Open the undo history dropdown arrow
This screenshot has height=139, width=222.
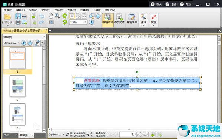click(x=46, y=16)
